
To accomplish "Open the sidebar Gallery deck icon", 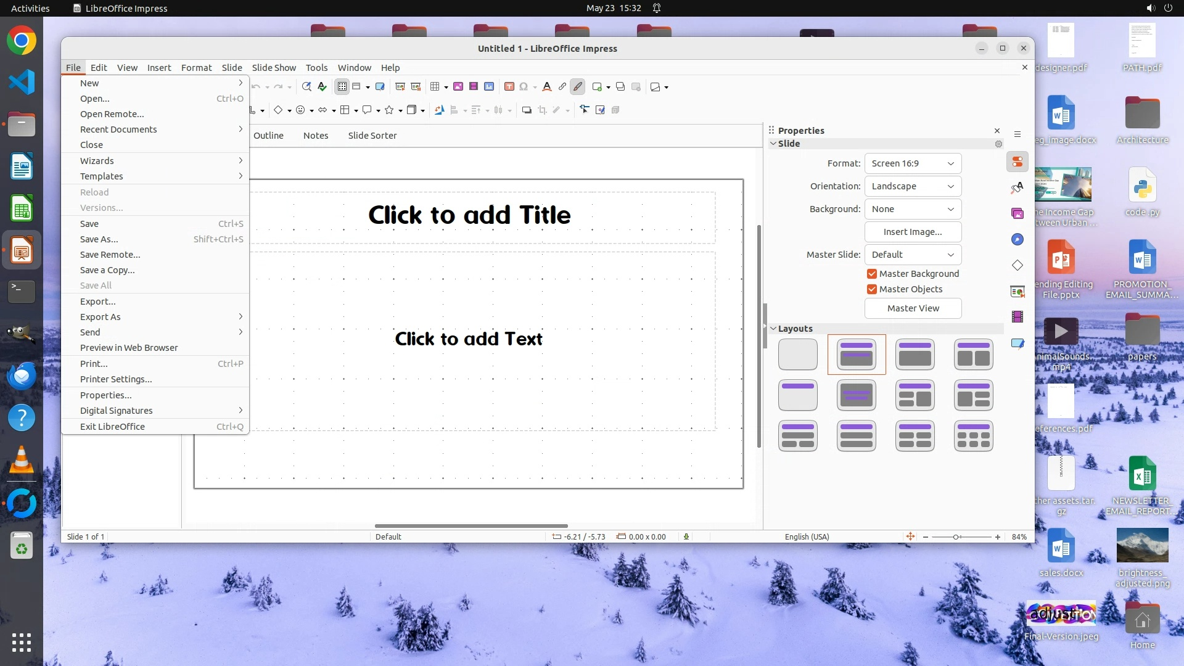I will coord(1017,213).
